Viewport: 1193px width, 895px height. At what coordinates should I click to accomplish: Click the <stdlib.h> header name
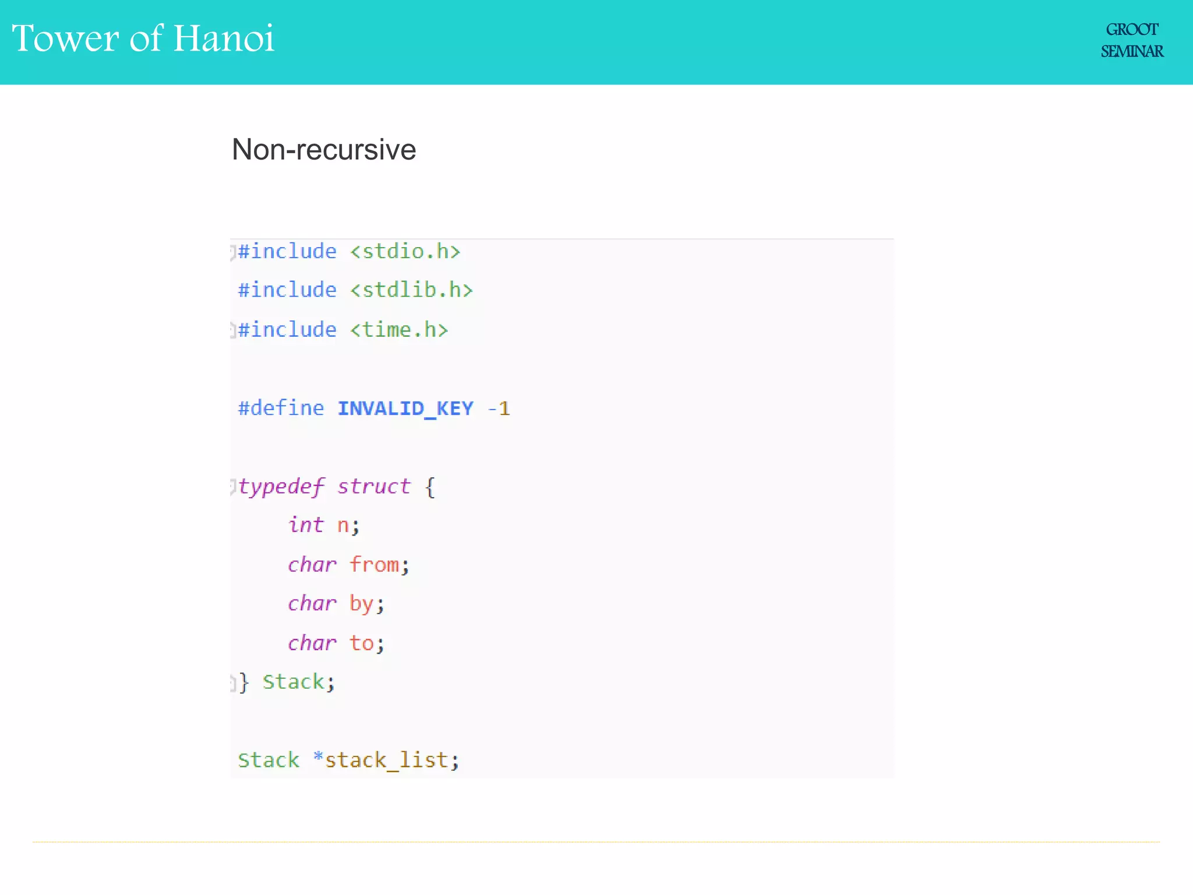pos(411,290)
